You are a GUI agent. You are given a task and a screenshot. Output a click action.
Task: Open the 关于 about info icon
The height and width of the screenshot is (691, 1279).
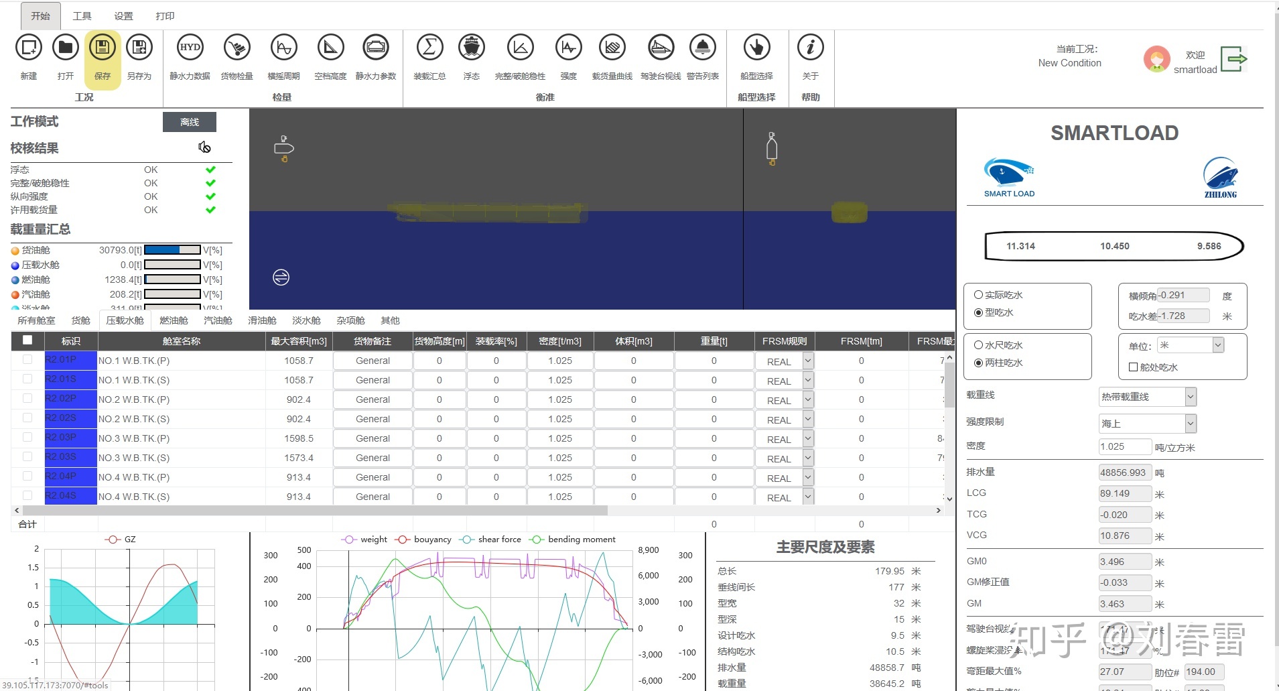click(x=811, y=48)
